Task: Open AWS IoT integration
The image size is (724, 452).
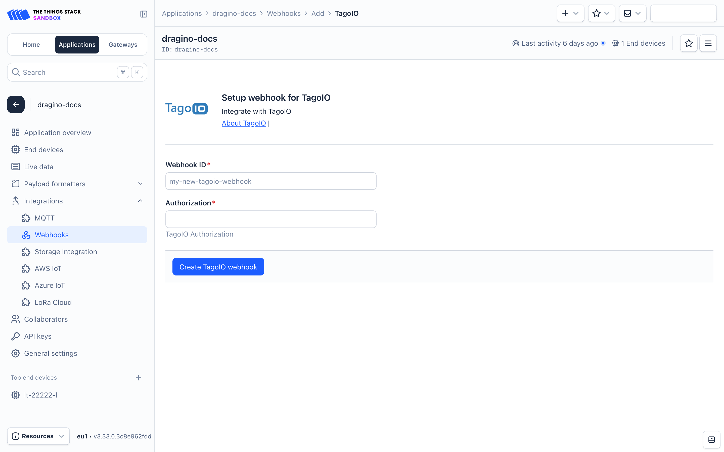Action: point(77,268)
